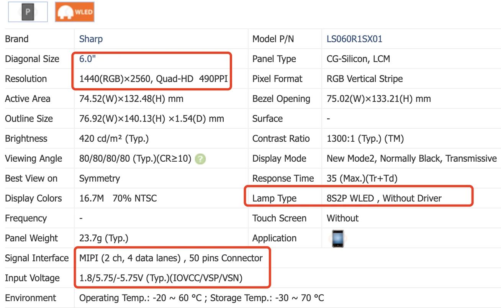
Task: Select the "420 cd/m² (Typ.)" value
Action: tap(114, 139)
